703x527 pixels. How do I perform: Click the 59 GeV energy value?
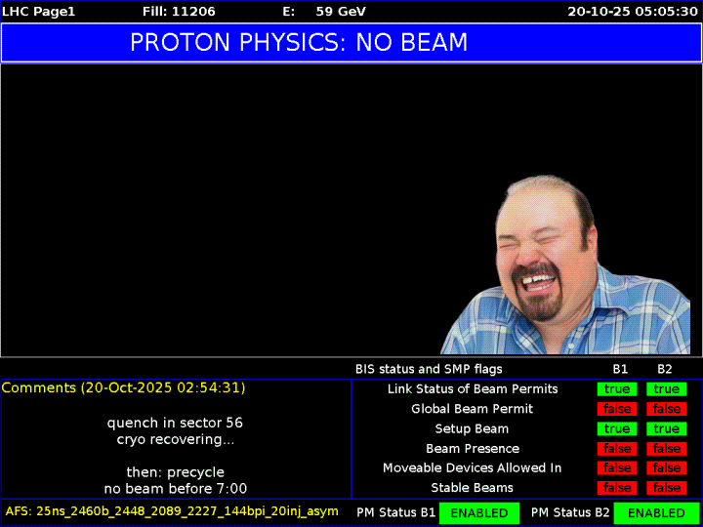click(x=341, y=12)
